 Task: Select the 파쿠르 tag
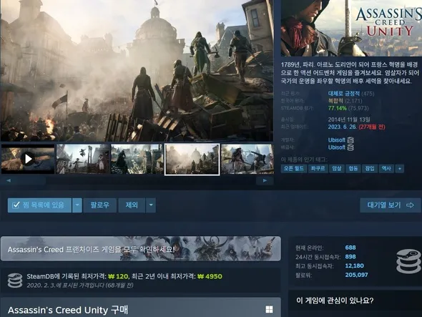318,169
